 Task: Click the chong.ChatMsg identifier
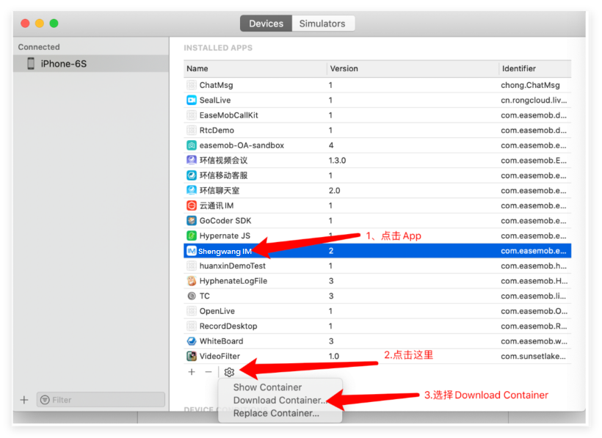click(530, 85)
